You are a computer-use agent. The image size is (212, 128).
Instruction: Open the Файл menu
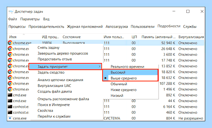(x=13, y=19)
